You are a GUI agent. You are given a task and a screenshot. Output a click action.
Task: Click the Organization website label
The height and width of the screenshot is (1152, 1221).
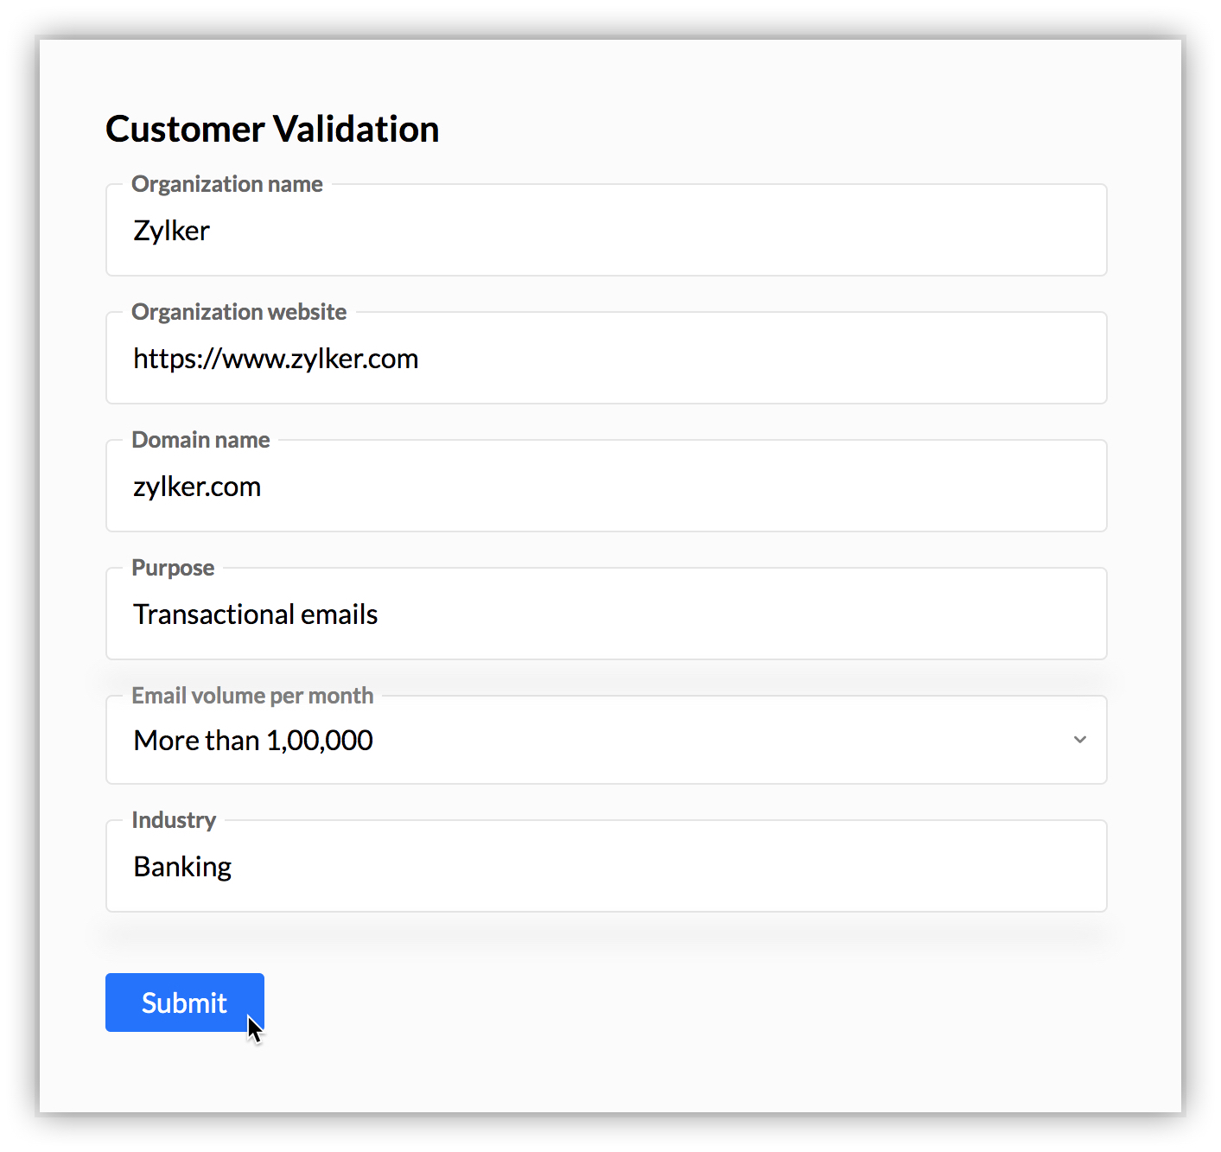(239, 312)
